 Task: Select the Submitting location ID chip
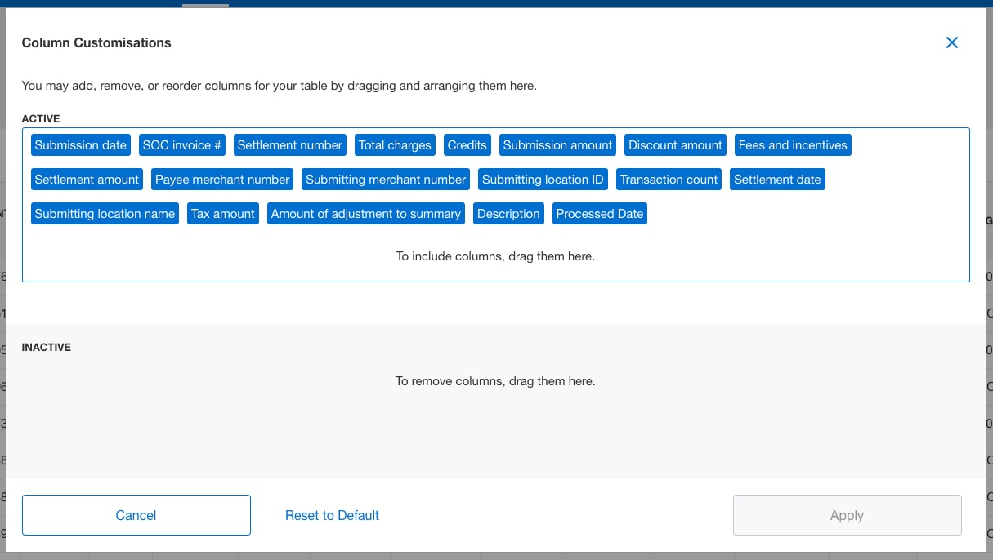(x=543, y=179)
